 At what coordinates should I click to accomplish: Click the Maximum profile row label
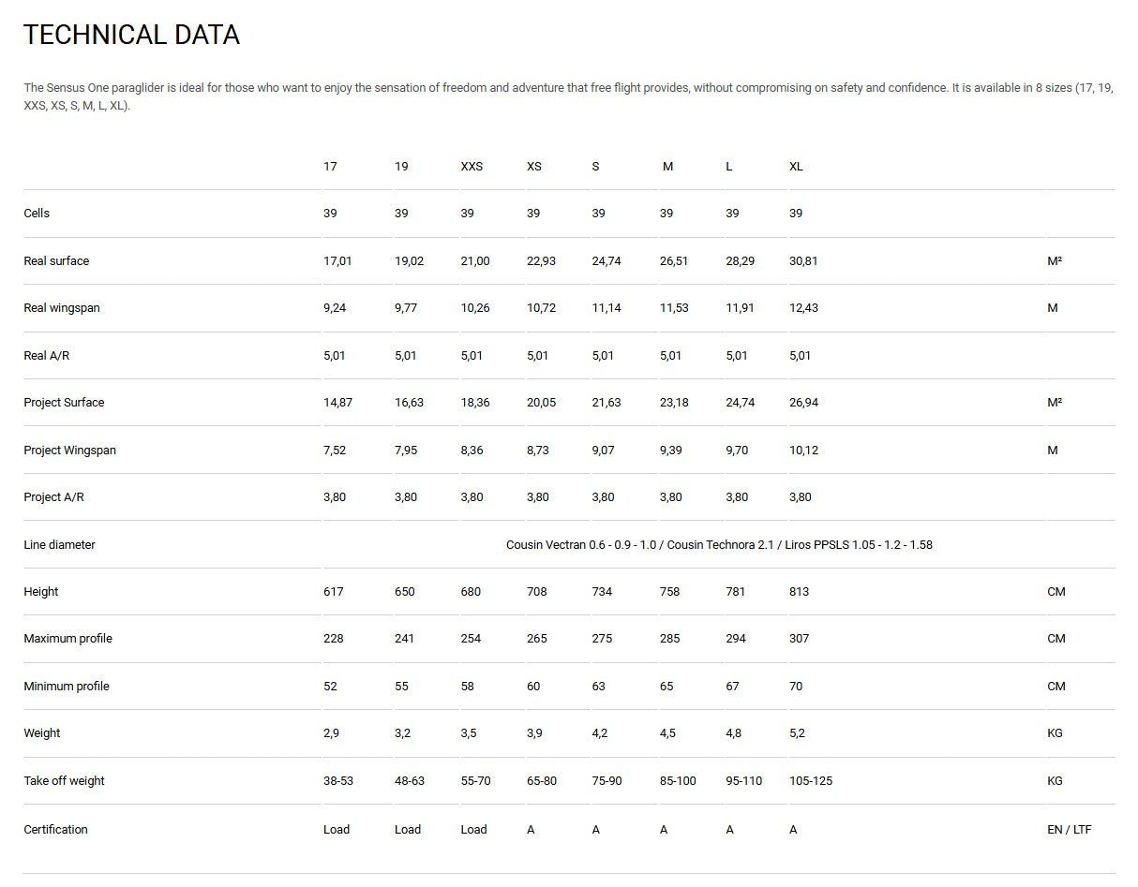pos(67,639)
